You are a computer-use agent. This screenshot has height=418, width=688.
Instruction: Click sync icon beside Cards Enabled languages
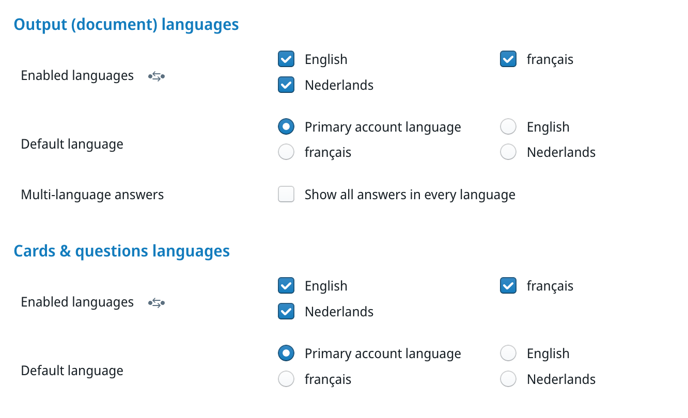point(157,303)
